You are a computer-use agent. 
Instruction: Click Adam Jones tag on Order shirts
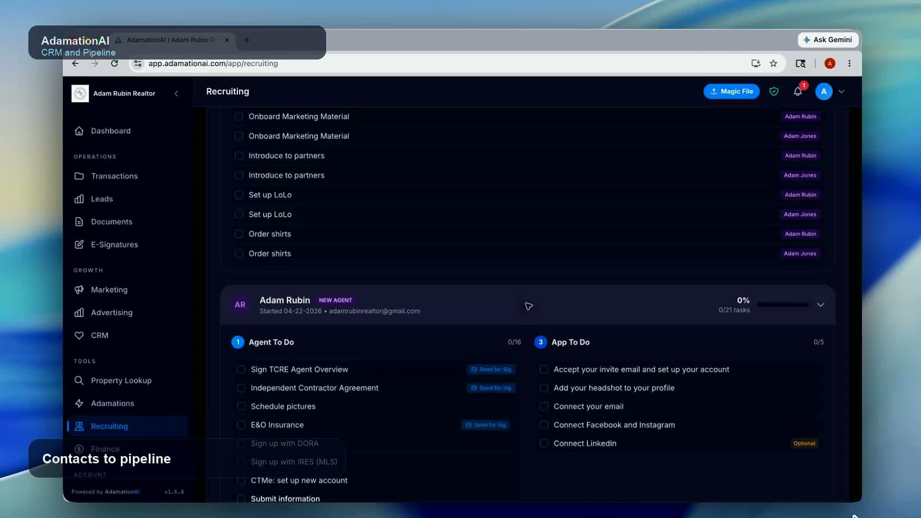pos(800,253)
